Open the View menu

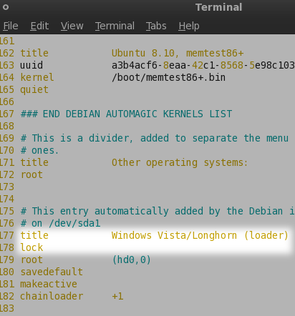pyautogui.click(x=72, y=26)
